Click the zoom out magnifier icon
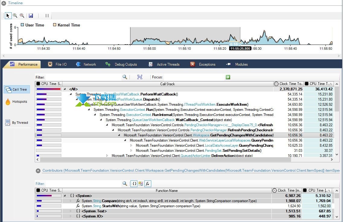Viewport: 343px width, 222px height. pyautogui.click(x=22, y=15)
